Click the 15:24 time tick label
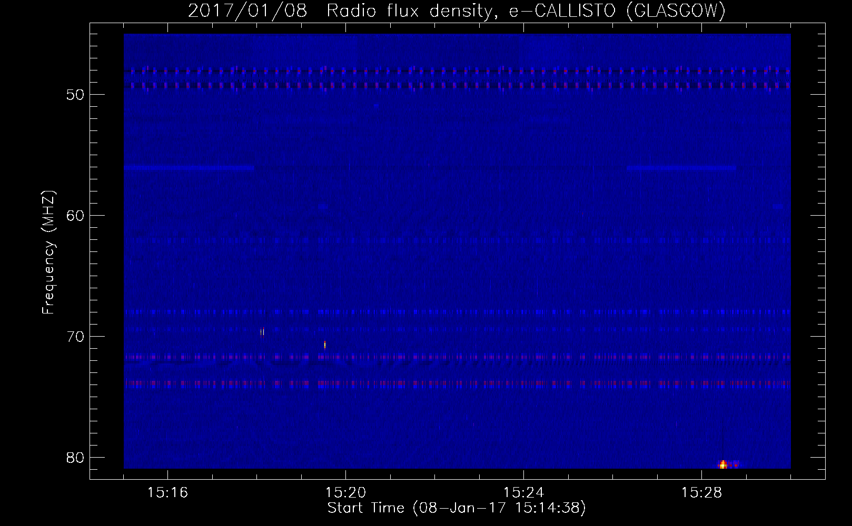 523,493
